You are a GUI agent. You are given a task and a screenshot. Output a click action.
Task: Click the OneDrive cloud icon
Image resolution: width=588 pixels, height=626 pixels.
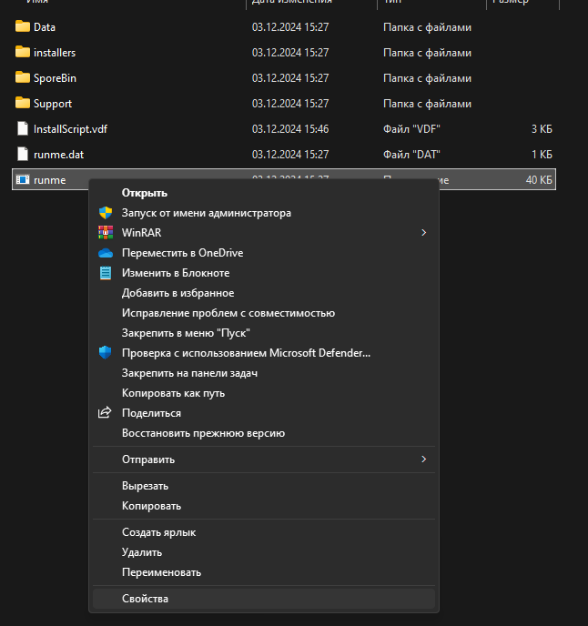click(x=106, y=253)
